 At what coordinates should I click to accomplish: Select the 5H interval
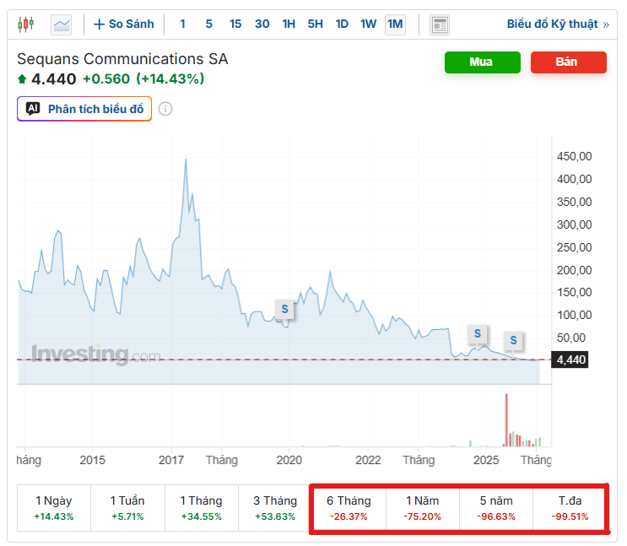pos(315,24)
